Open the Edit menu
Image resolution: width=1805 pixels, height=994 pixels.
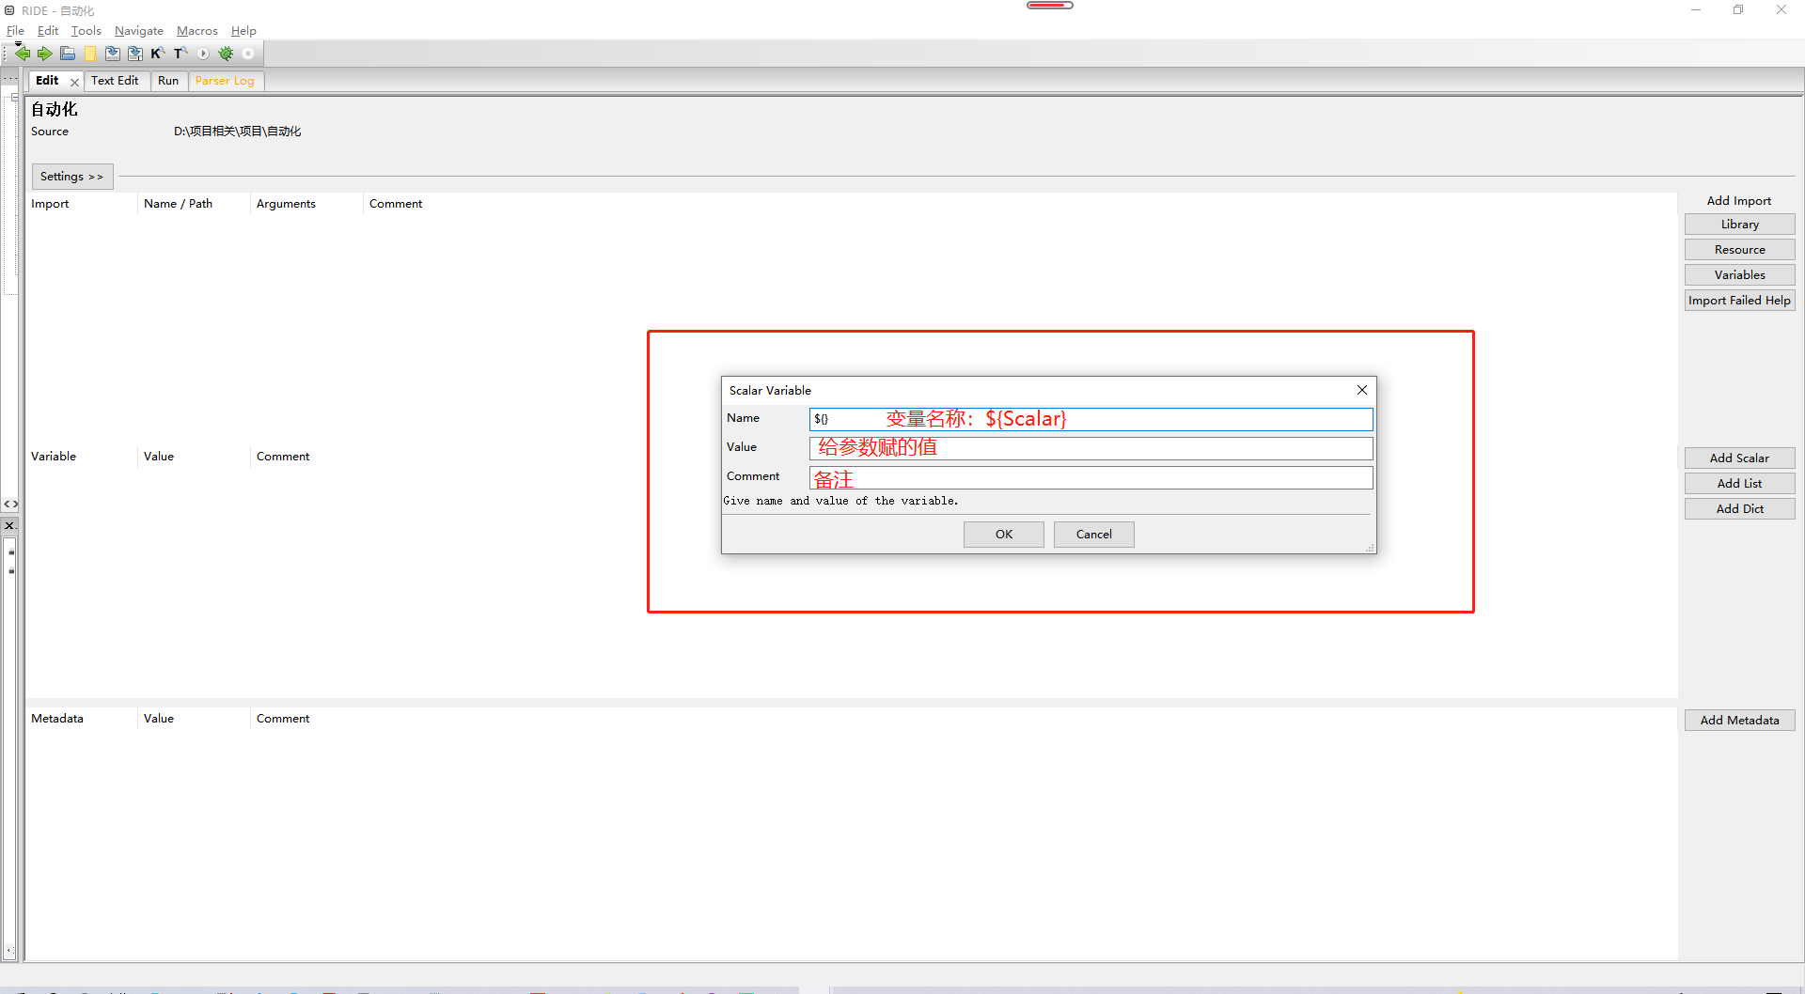pos(47,31)
